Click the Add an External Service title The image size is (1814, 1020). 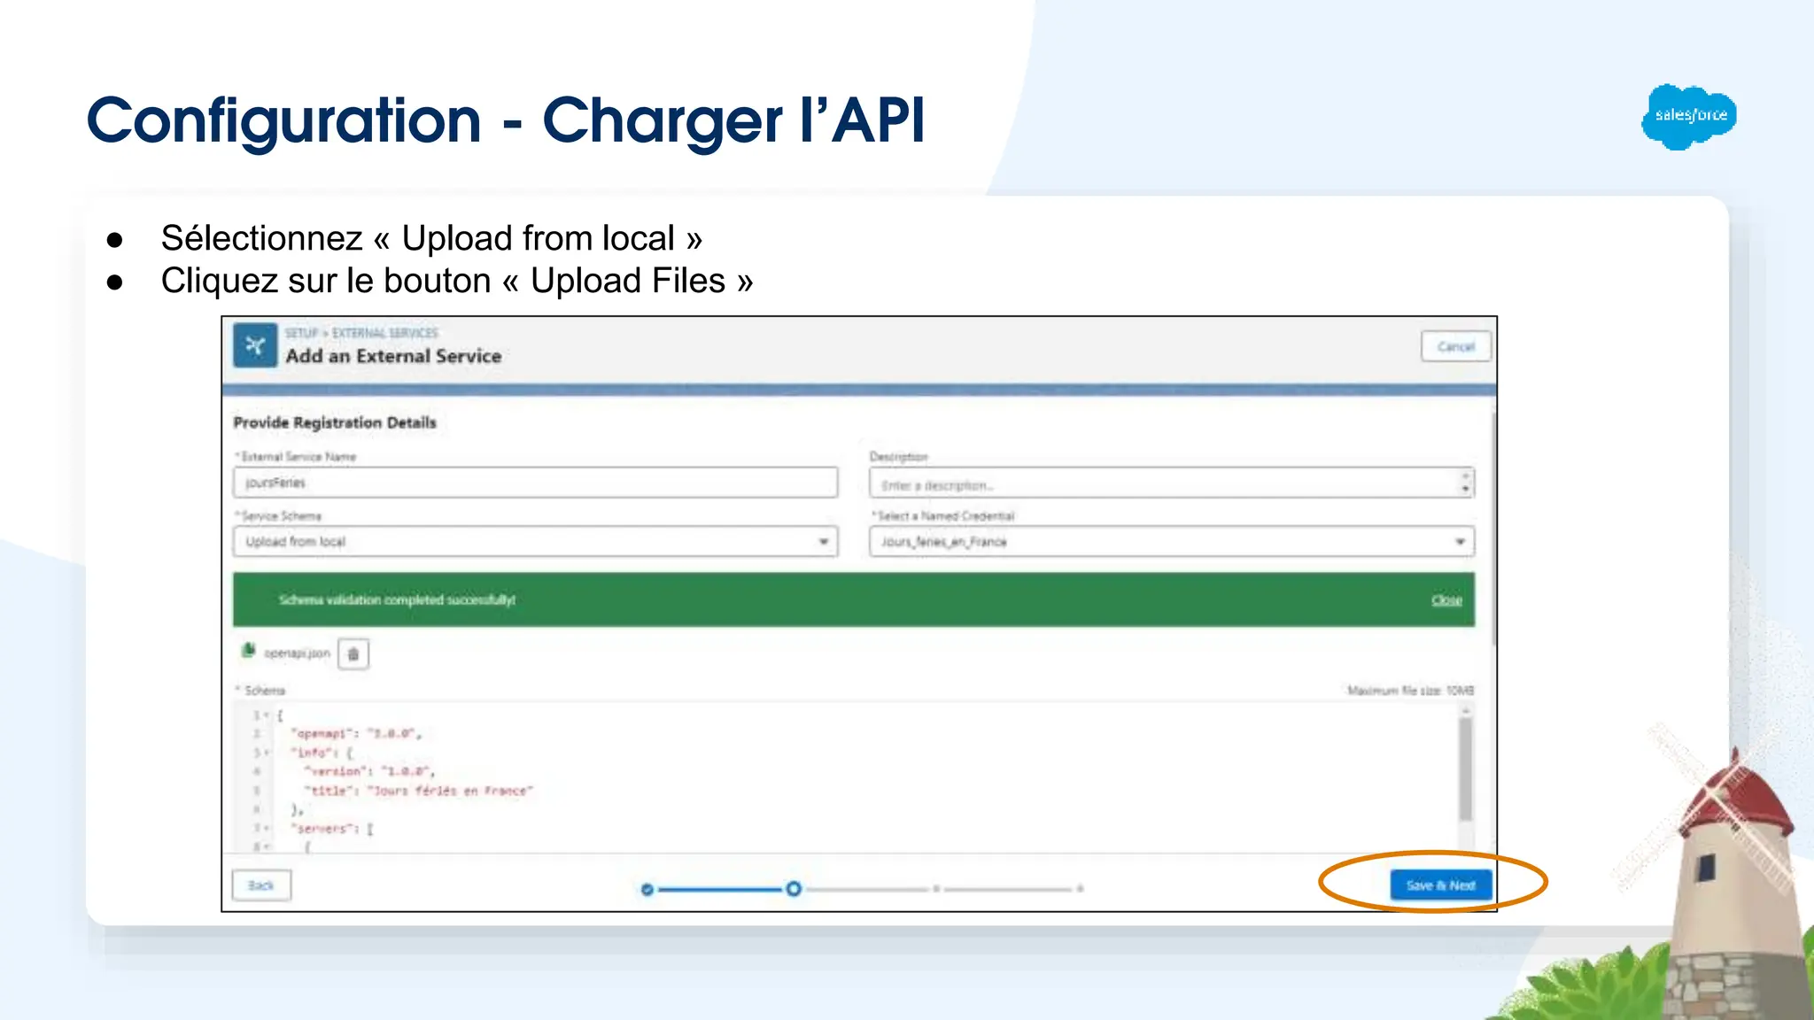click(393, 356)
